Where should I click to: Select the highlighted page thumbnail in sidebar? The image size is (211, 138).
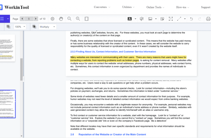point(8,104)
